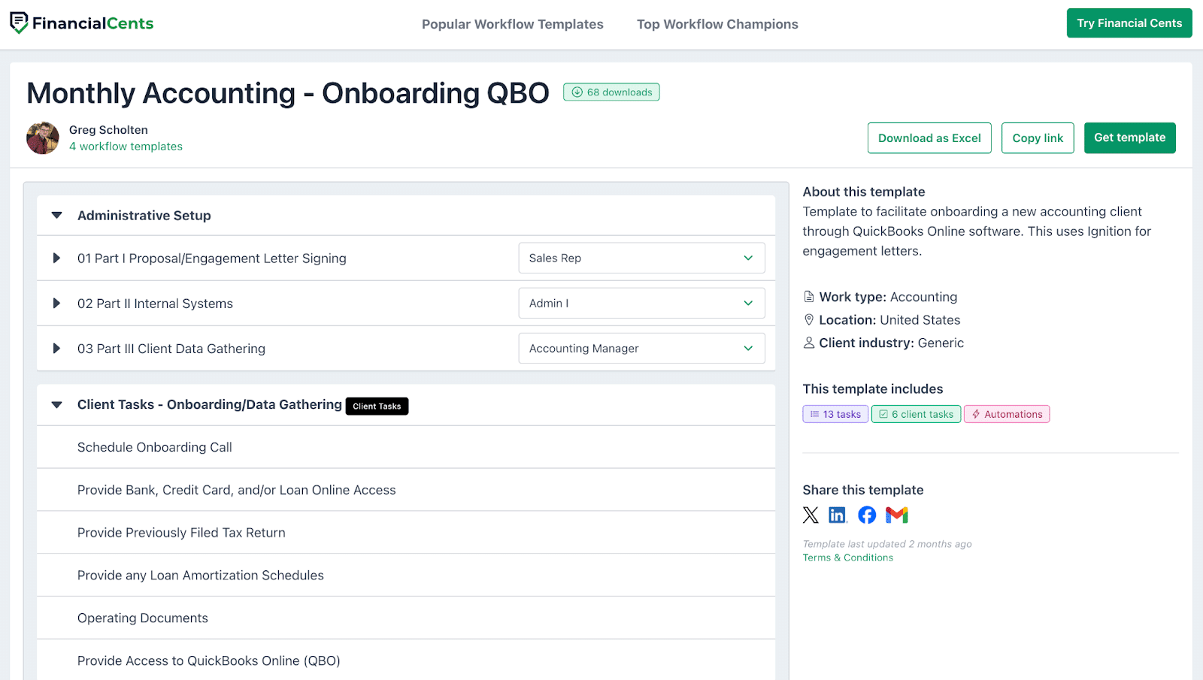Expand 03 Part III Client Data Gathering
The width and height of the screenshot is (1203, 680).
(x=56, y=349)
